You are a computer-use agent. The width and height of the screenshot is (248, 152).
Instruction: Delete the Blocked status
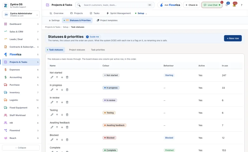tap(67, 140)
